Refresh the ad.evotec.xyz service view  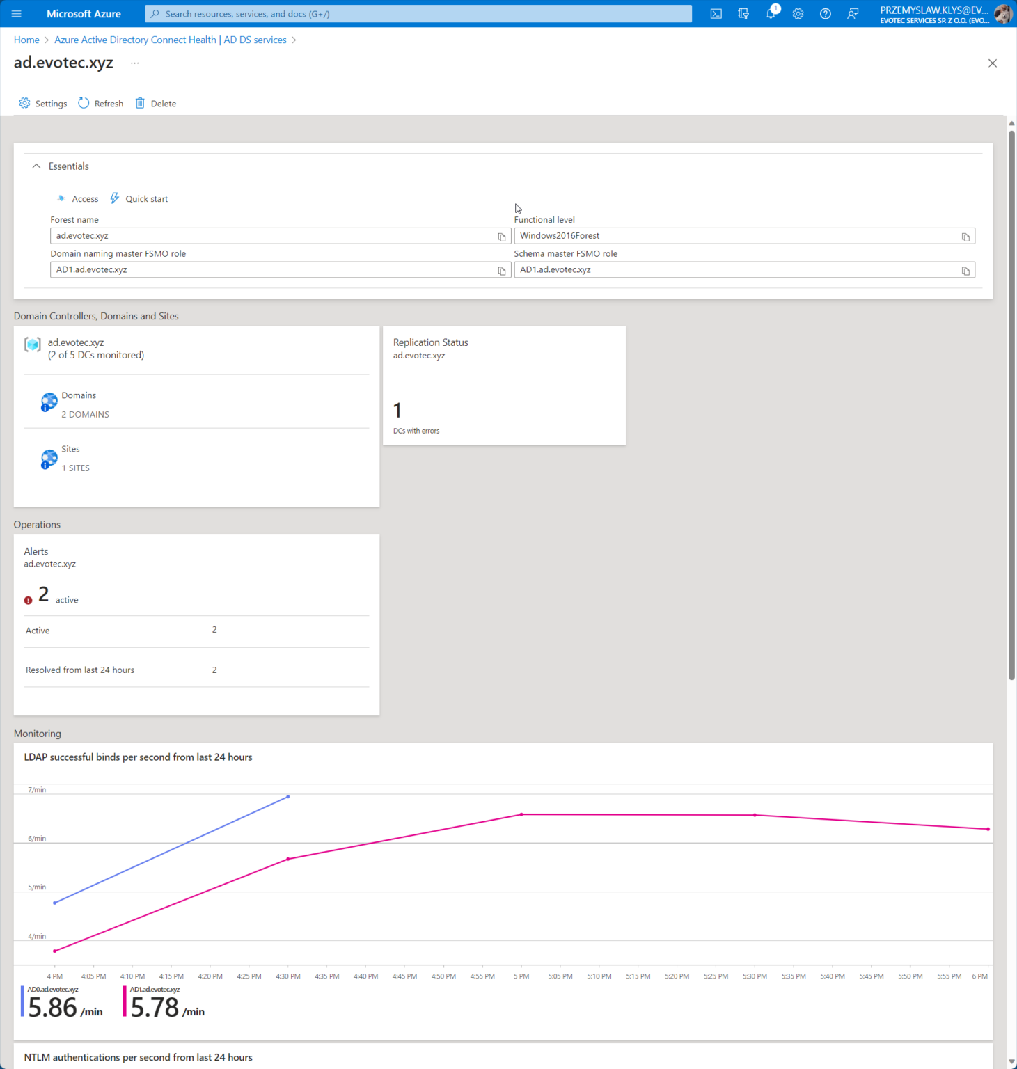(x=100, y=103)
